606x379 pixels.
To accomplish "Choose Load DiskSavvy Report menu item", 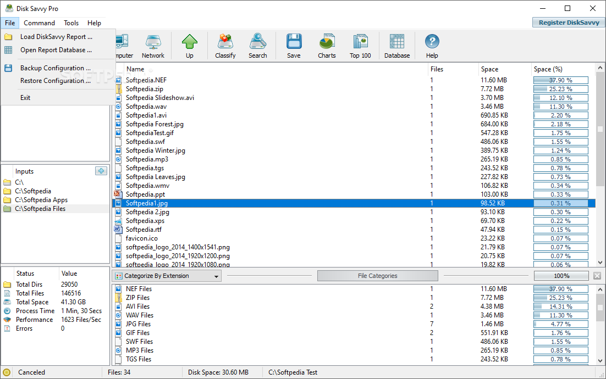I will point(58,37).
